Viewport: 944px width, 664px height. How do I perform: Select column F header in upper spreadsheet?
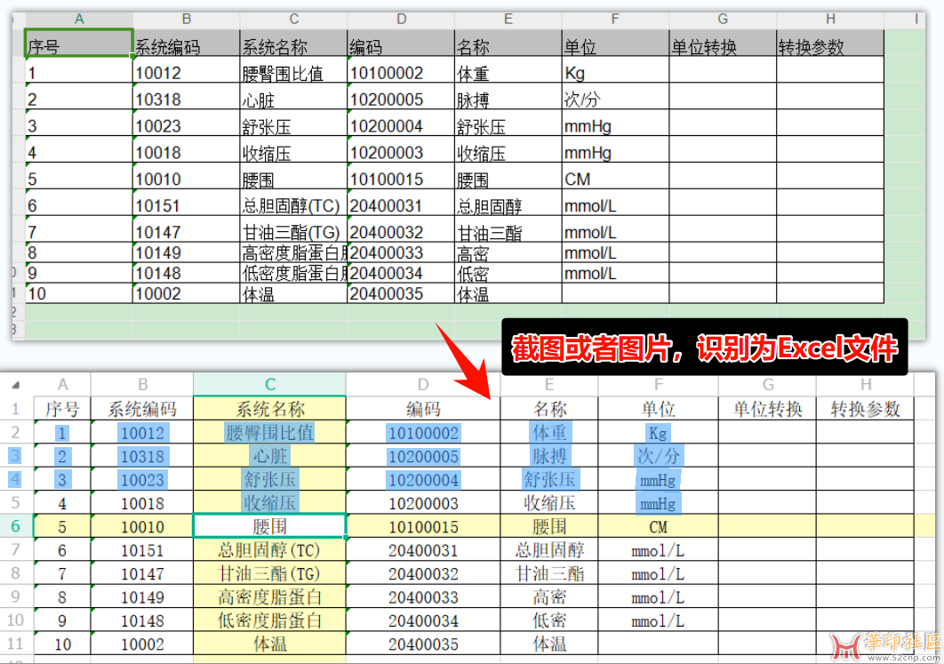click(x=615, y=20)
